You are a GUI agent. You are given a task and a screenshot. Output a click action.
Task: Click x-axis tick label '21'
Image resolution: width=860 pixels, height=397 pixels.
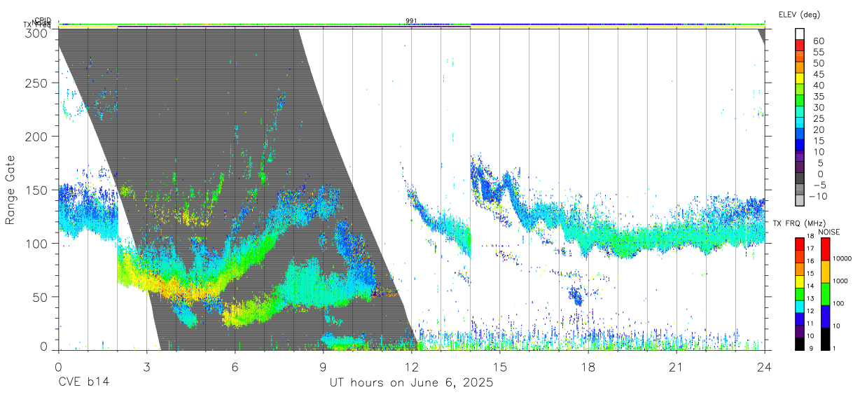coord(677,367)
